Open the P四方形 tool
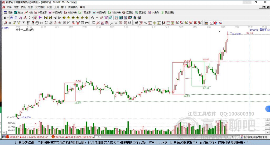Screen dimensions: 270x145 [x=41, y=13]
